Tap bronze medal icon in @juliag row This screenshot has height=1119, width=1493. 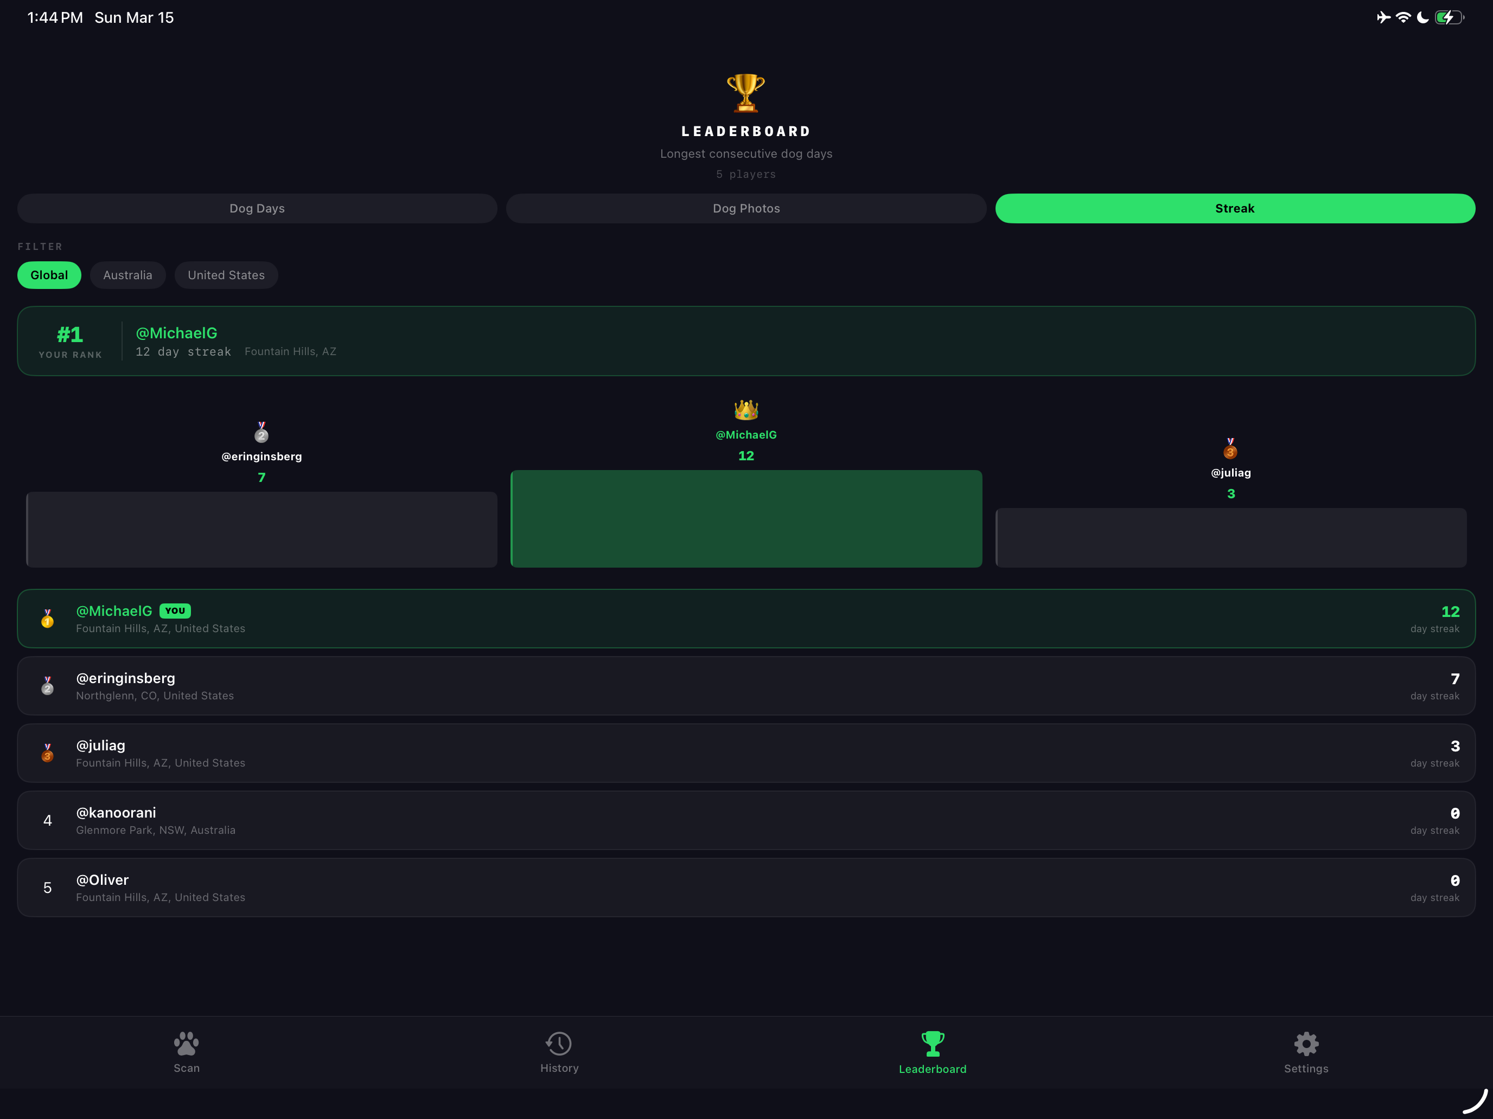pos(47,753)
